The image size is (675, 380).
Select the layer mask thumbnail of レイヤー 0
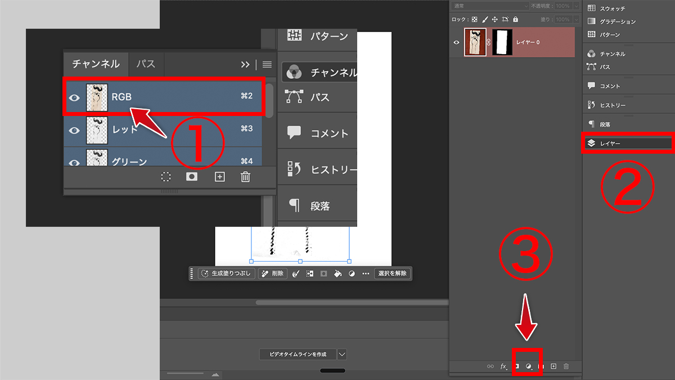pos(503,43)
